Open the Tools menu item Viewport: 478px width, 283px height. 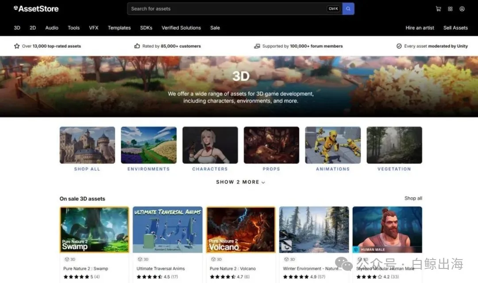pyautogui.click(x=73, y=28)
